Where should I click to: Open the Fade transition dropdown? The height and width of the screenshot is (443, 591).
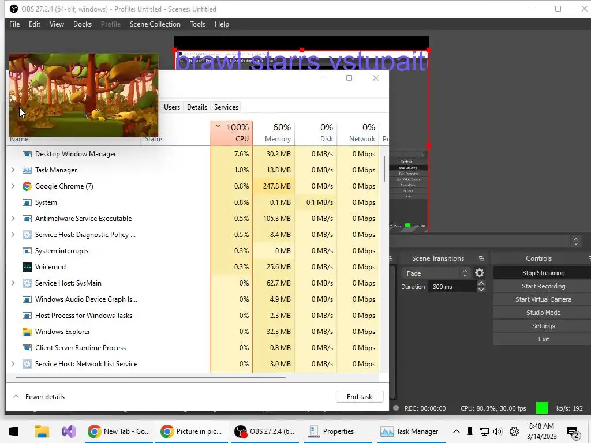point(436,273)
